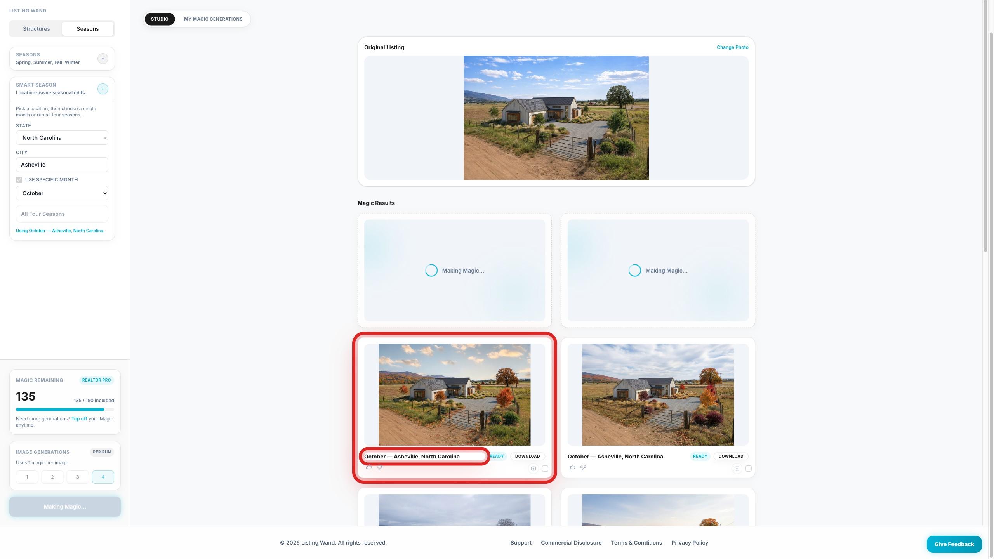Image resolution: width=994 pixels, height=559 pixels.
Task: Check selection box on right October result
Action: (x=749, y=469)
